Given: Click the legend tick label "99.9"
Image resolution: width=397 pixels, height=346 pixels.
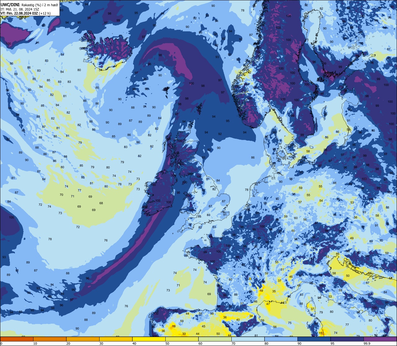Looking at the screenshot, I should click(x=367, y=344).
